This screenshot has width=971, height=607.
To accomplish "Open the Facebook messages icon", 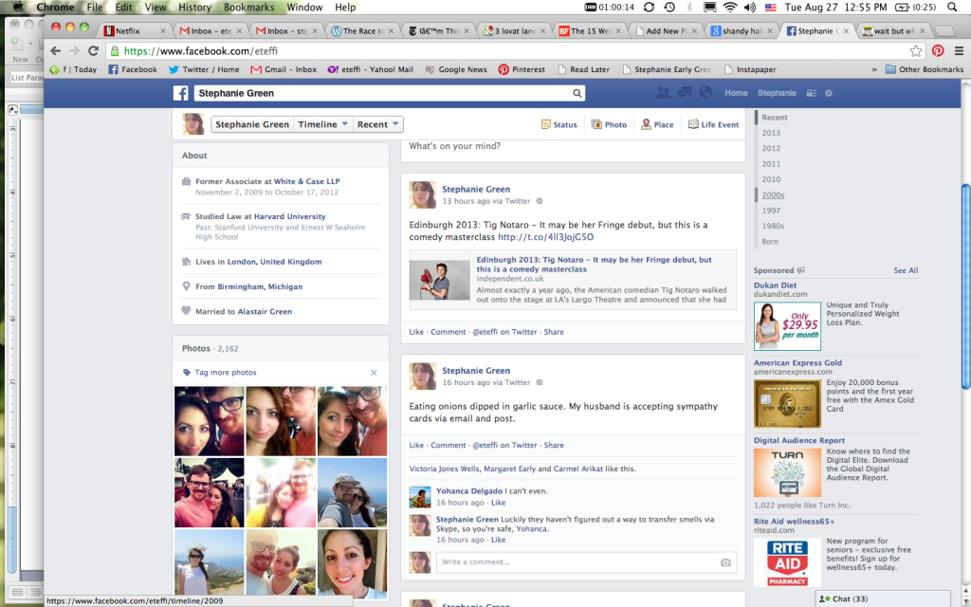I will 685,93.
